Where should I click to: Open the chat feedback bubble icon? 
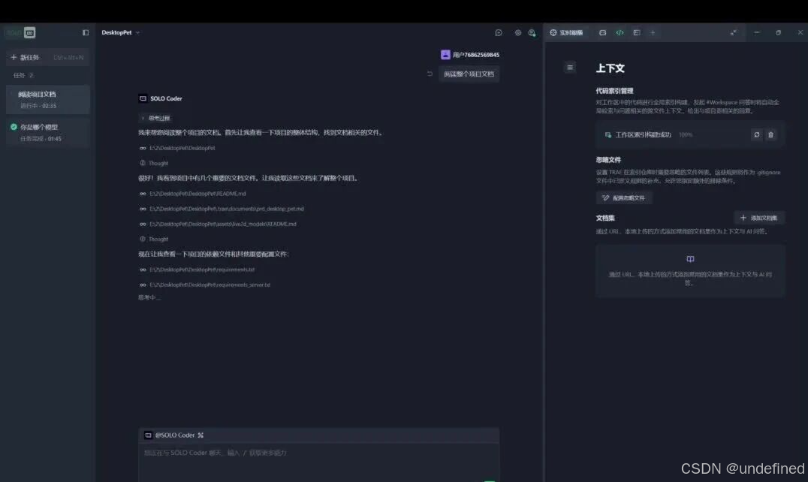point(499,32)
